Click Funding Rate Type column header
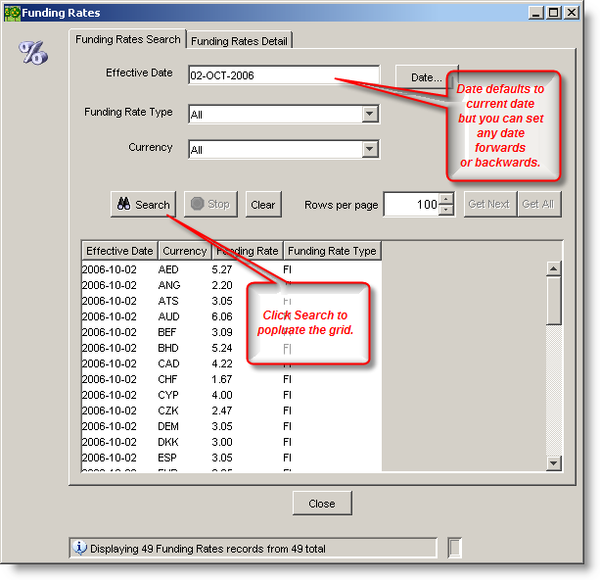 point(332,251)
